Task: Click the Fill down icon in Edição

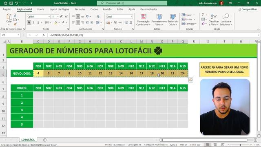Action: tap(203, 19)
